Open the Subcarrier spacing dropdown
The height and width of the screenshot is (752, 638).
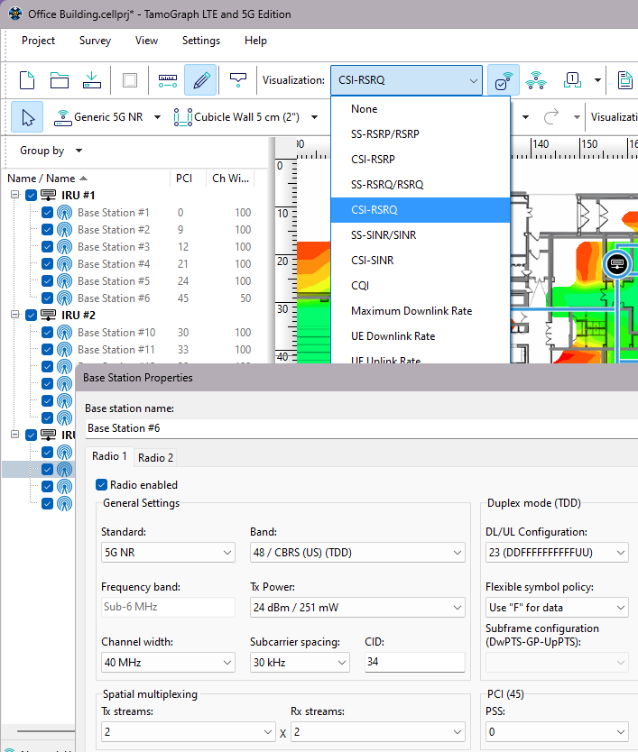click(x=300, y=663)
